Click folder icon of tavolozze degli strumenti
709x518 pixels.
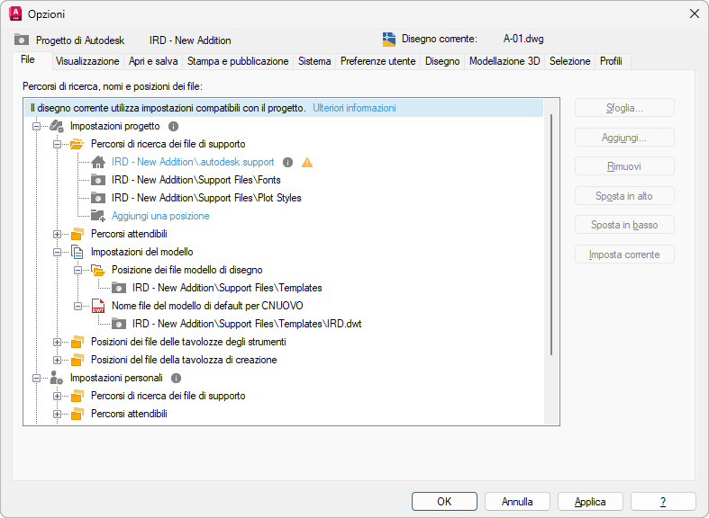pyautogui.click(x=77, y=342)
